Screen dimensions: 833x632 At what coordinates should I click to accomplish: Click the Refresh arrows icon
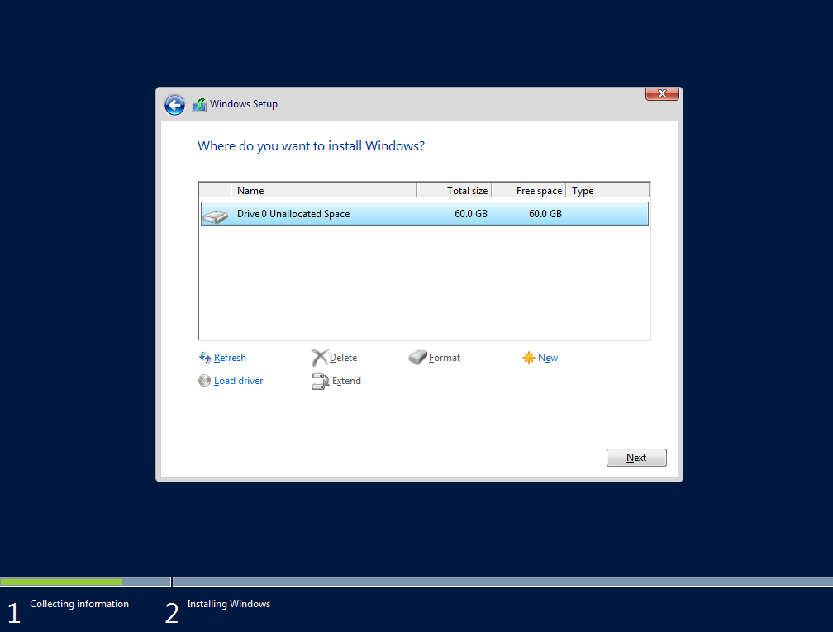[x=205, y=358]
